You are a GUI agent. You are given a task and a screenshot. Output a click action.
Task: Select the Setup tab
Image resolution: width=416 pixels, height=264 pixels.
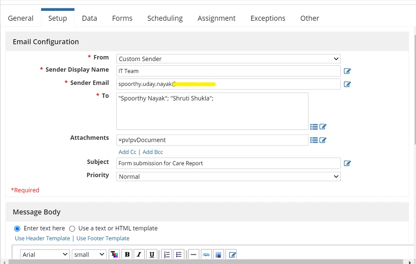click(x=58, y=18)
